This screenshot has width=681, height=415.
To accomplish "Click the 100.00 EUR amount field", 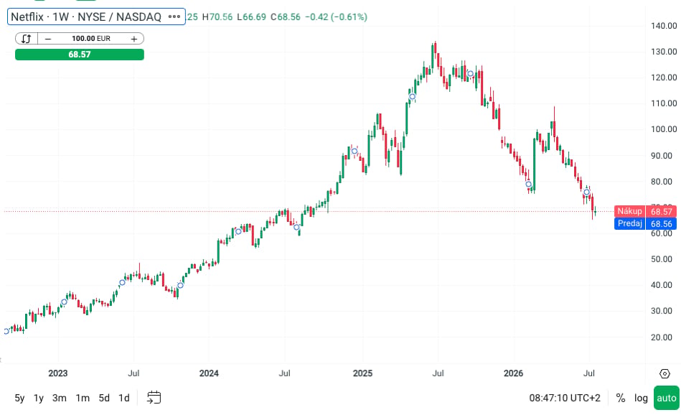I will point(90,39).
